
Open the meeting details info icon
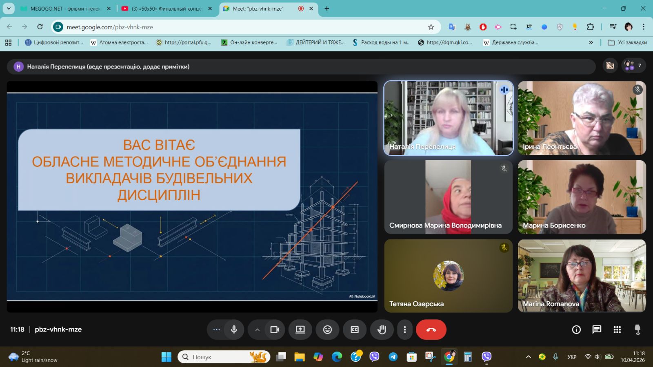(x=576, y=329)
